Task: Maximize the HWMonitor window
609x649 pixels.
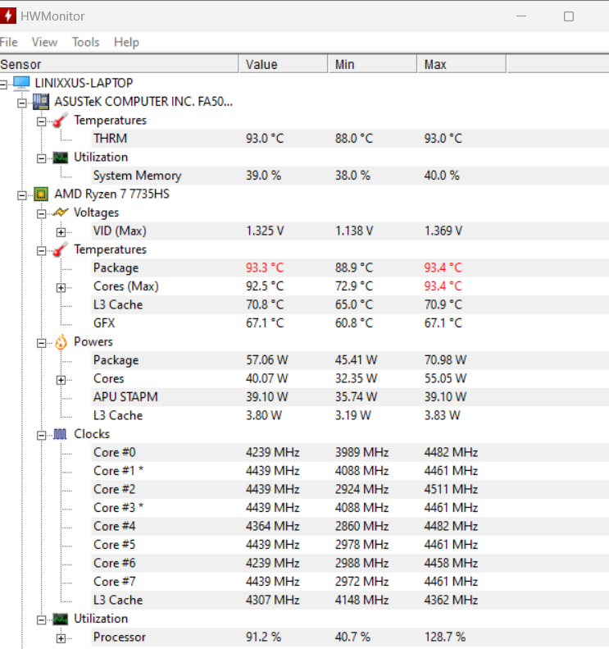Action: pos(569,16)
